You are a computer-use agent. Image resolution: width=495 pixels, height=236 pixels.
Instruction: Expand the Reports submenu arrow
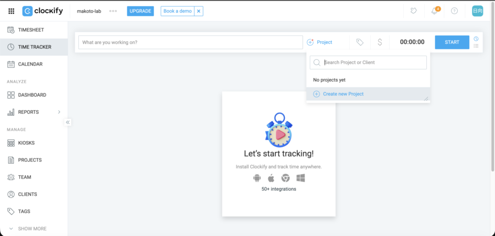pyautogui.click(x=59, y=112)
